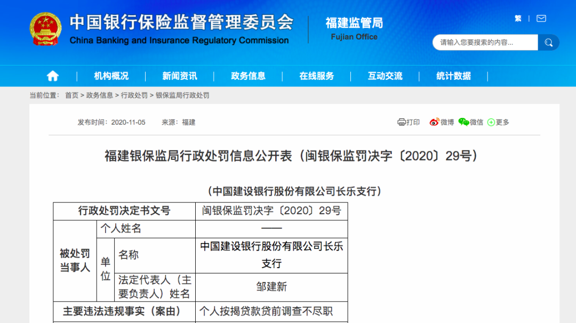The image size is (576, 323).
Task: Click 福建监管局 office title
Action: coord(354,23)
